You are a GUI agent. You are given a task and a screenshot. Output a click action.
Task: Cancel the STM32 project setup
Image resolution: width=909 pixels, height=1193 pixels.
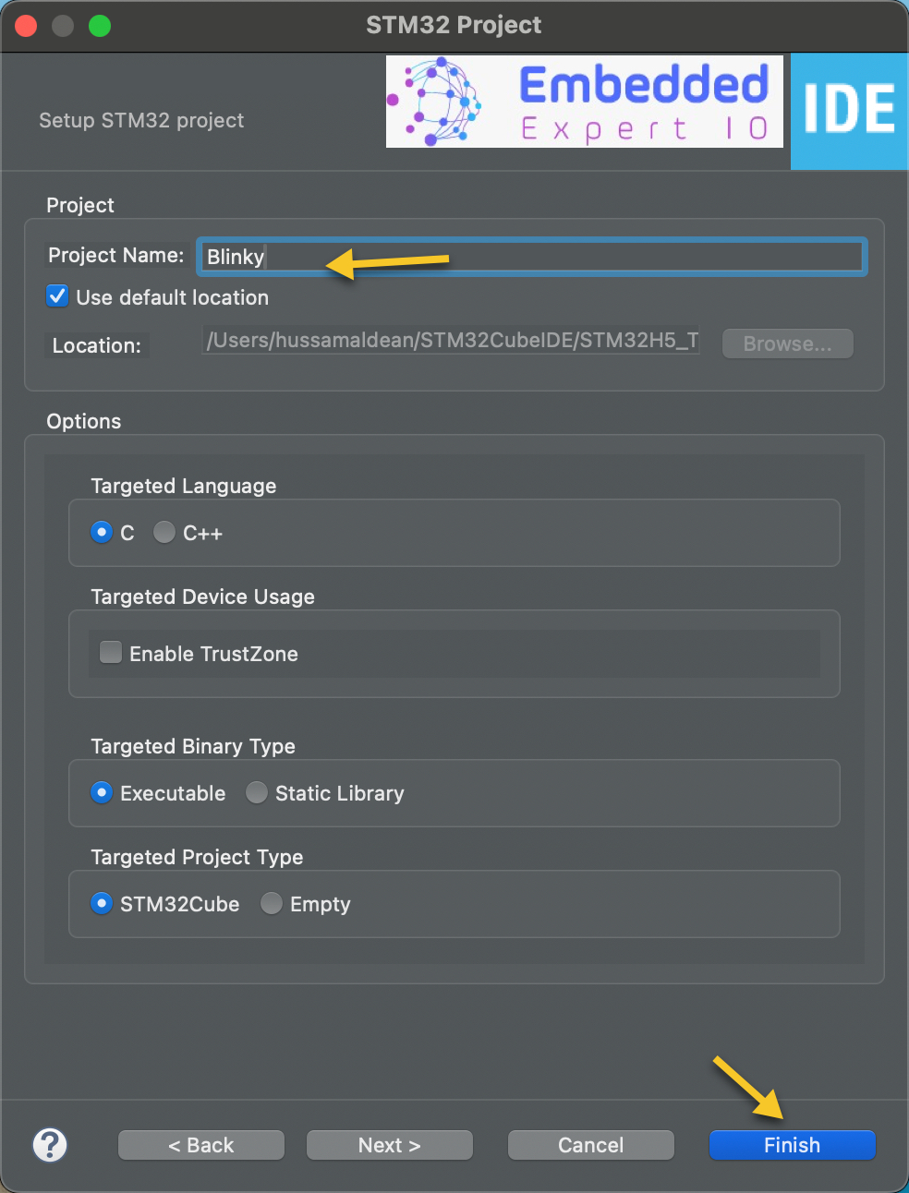point(590,1145)
